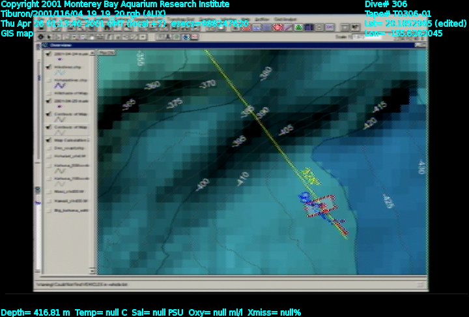Click the rightmost icon in the top toolbar
469x317 pixels.
coord(354,27)
